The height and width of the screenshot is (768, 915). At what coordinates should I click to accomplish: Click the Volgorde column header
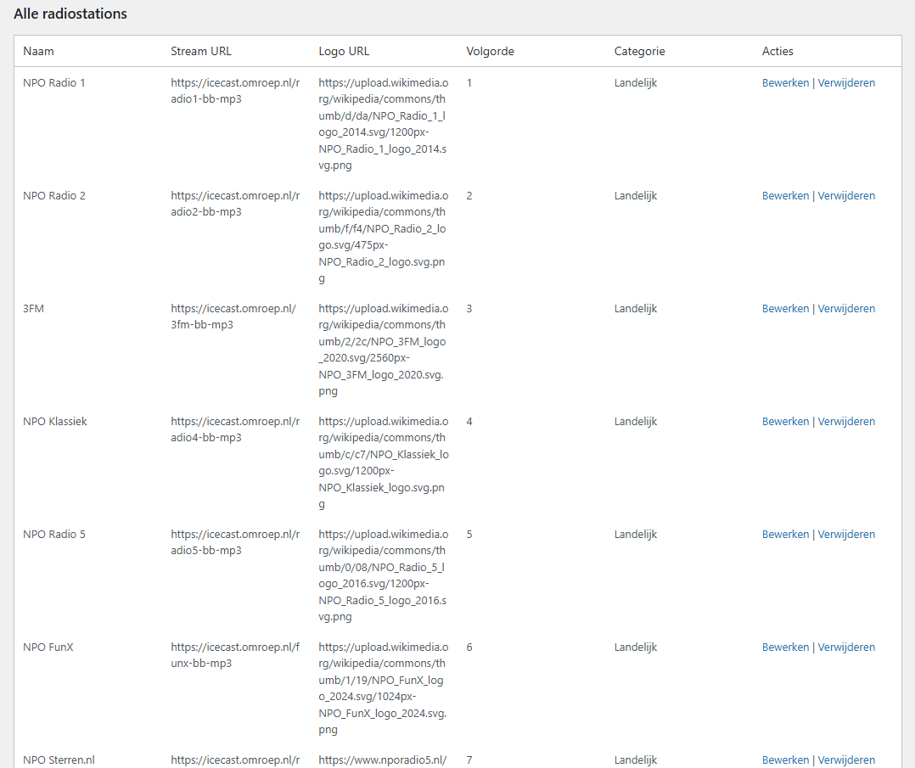pos(490,51)
